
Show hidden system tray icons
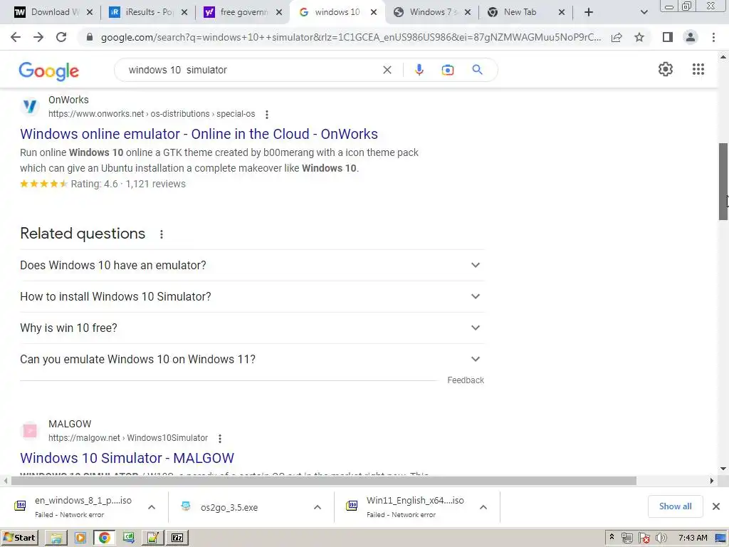[x=612, y=538]
